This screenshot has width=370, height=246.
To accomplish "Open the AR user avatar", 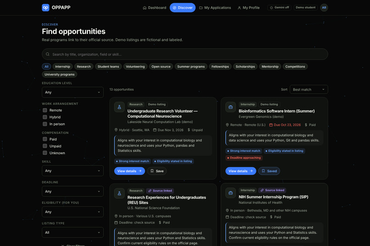I will click(324, 7).
